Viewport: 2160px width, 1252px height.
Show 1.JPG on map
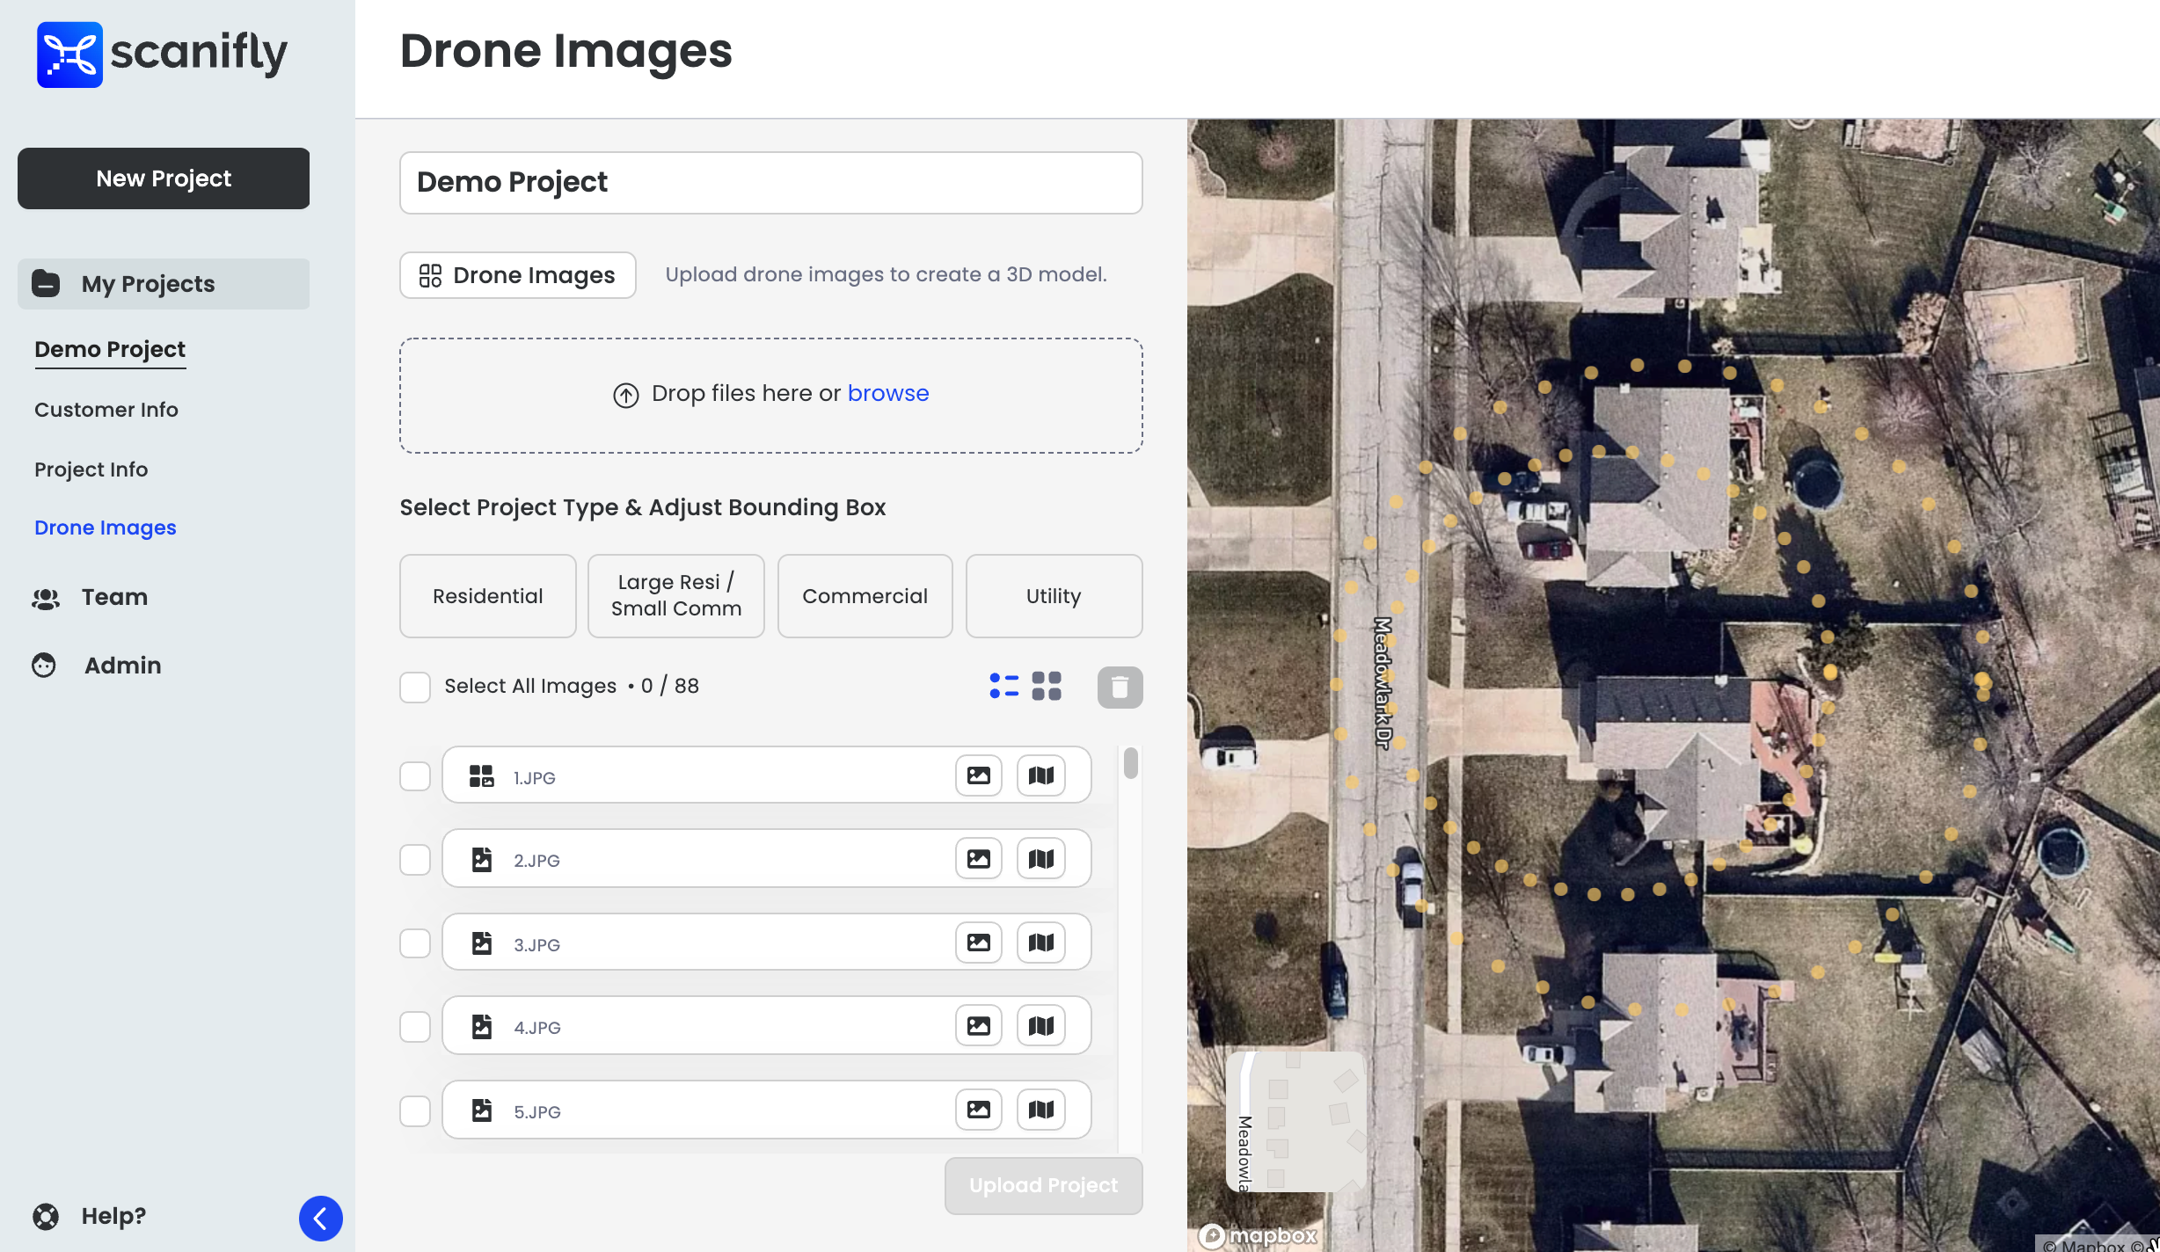click(1041, 775)
